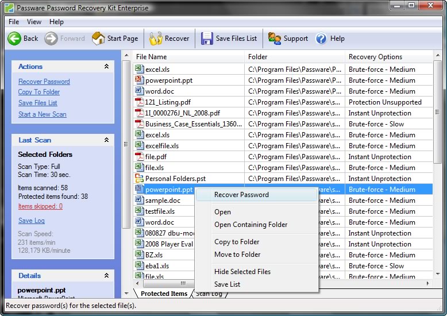Collapse the Actions panel
The image size is (447, 316).
tap(107, 66)
